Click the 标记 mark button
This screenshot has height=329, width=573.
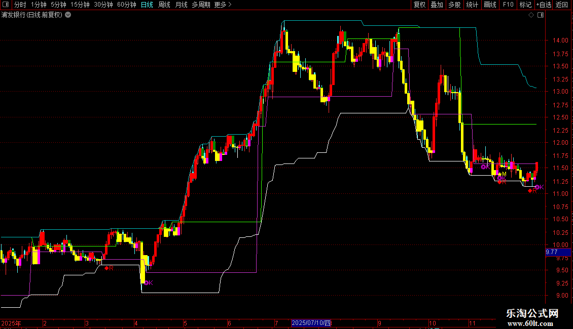tap(525, 5)
